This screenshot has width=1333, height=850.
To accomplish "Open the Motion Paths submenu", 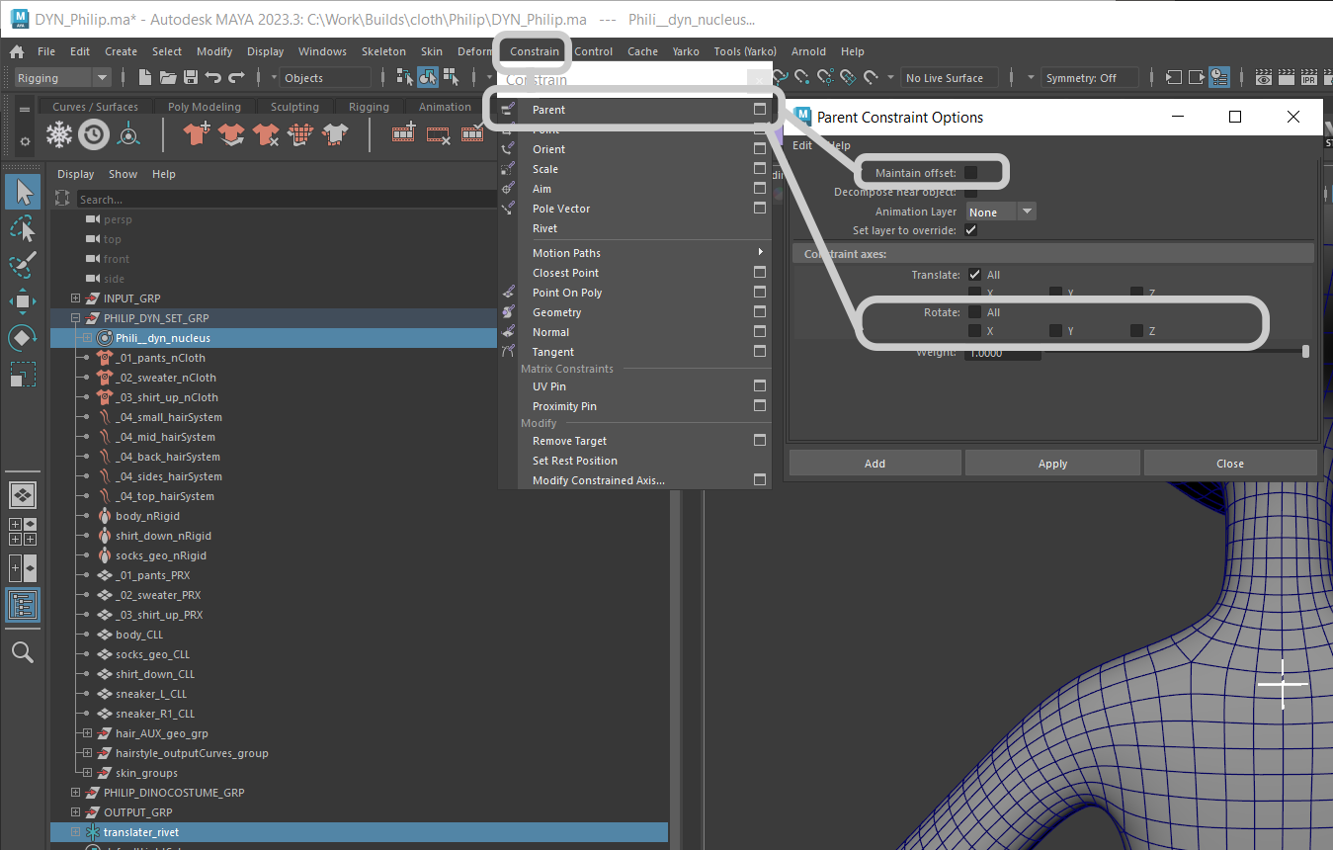I will click(634, 253).
